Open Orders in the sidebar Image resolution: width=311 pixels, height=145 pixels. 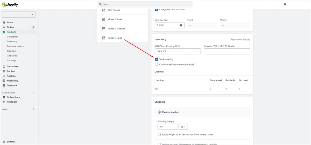pyautogui.click(x=10, y=27)
